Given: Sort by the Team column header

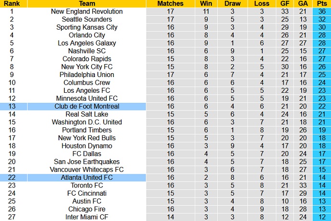Looking at the screenshot, I should tap(87, 3).
